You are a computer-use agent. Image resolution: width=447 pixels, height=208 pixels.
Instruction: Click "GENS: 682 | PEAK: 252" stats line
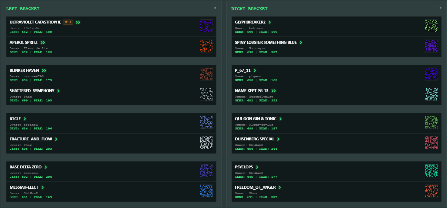point(256,100)
